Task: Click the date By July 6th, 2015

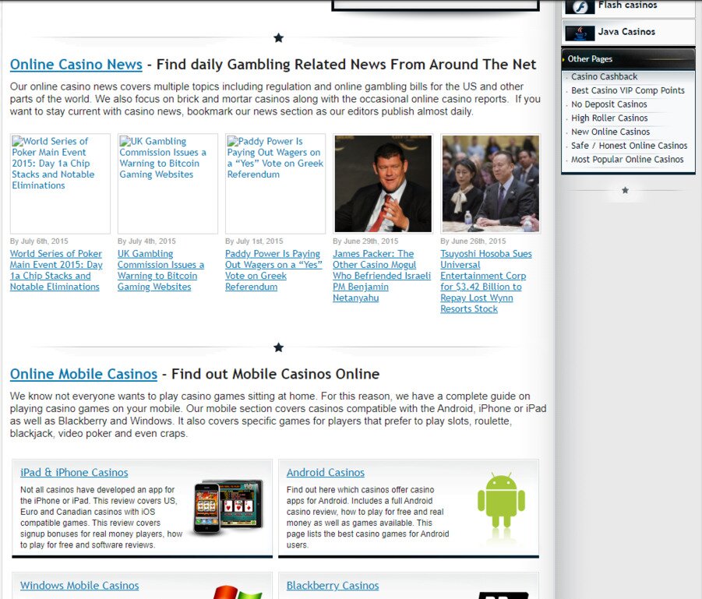Action: (39, 241)
